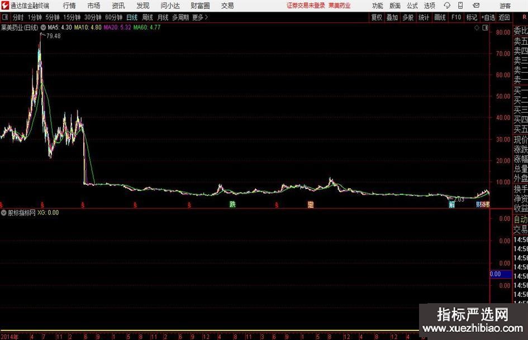Screen dimensions: 528x340
Task: Click the 多股 multi-stock button
Action: (x=408, y=17)
